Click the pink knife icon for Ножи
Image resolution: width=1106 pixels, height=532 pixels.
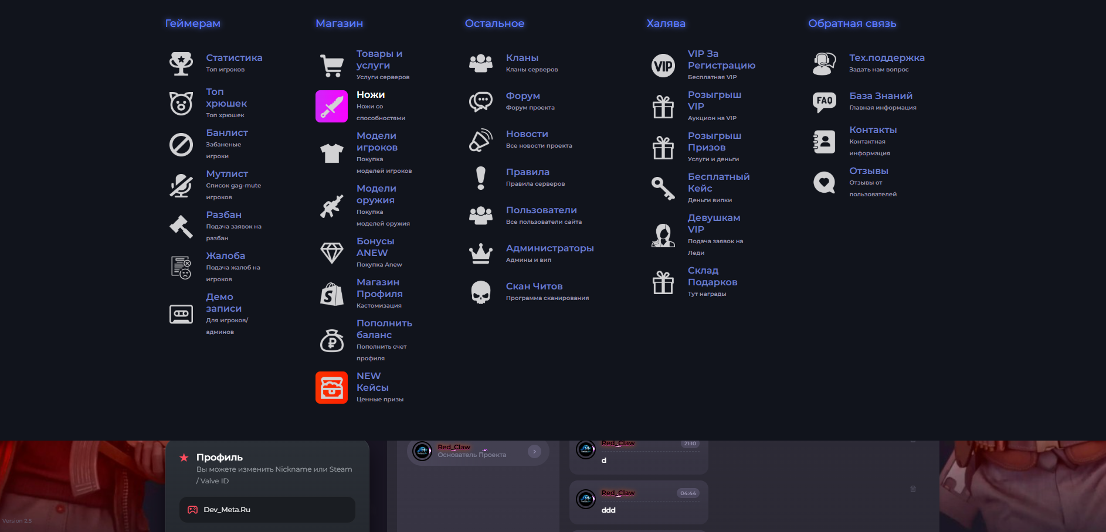tap(332, 106)
